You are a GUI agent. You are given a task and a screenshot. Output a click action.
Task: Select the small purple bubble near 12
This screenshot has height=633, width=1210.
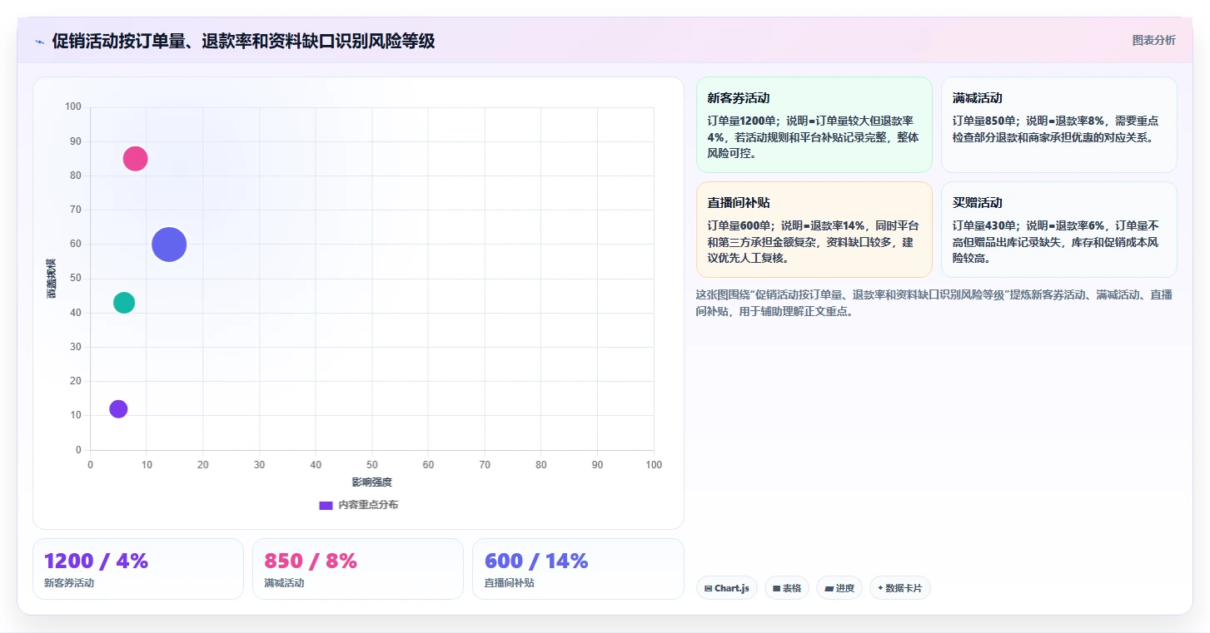118,409
